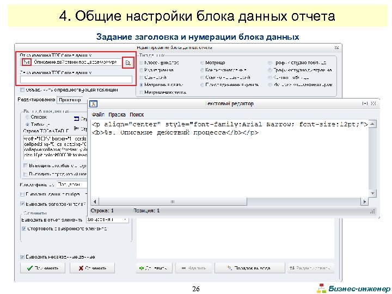Toggle Стартовать с выбранного элемента checkbox
This screenshot has width=392, height=294.
point(24,229)
